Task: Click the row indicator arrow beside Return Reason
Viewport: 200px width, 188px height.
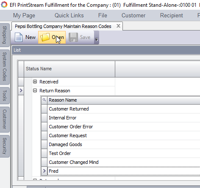Action: [21, 91]
